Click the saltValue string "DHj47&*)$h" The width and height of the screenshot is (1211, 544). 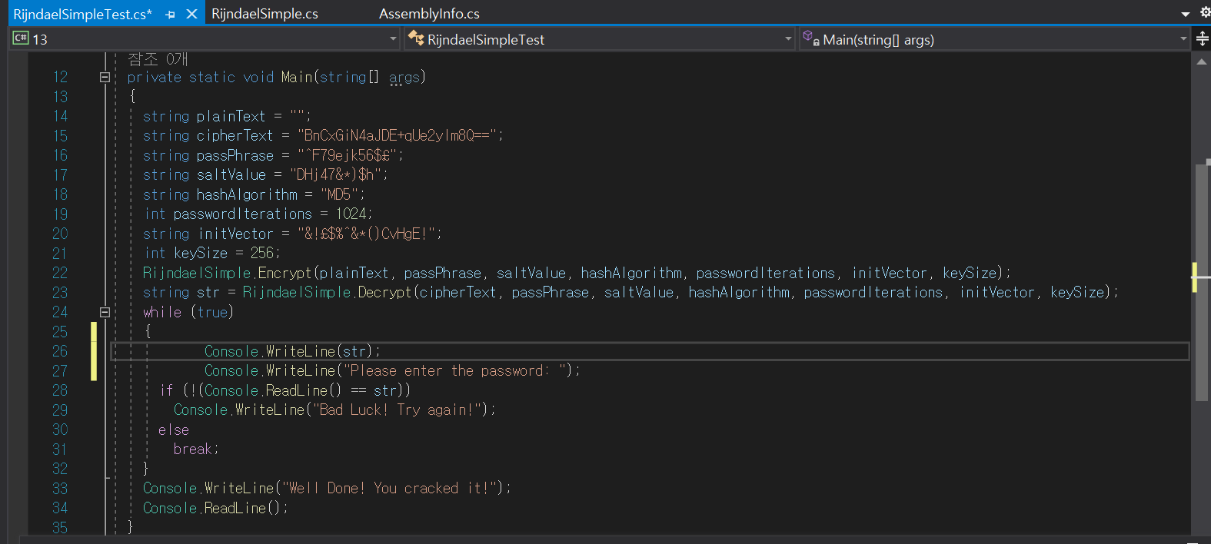point(335,174)
